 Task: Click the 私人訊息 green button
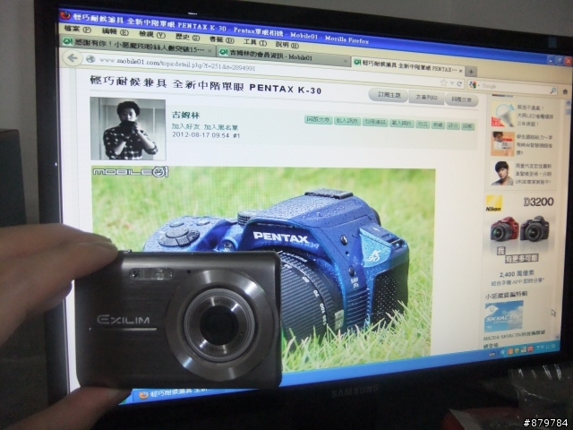point(347,121)
